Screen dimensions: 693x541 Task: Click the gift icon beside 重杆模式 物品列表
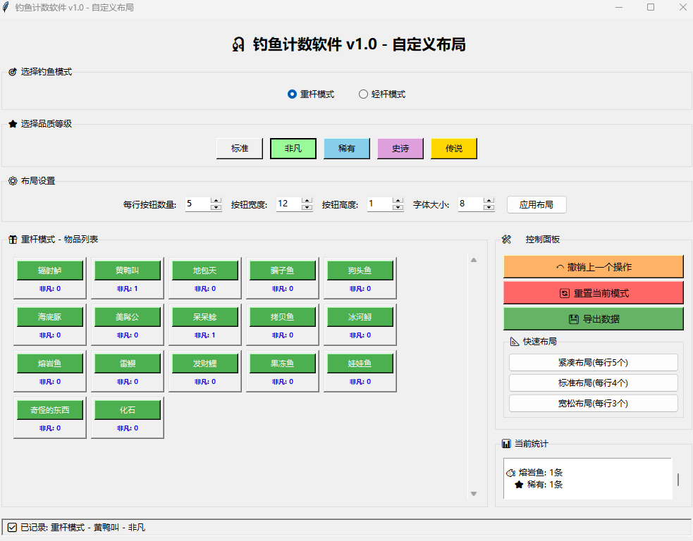pyautogui.click(x=13, y=240)
